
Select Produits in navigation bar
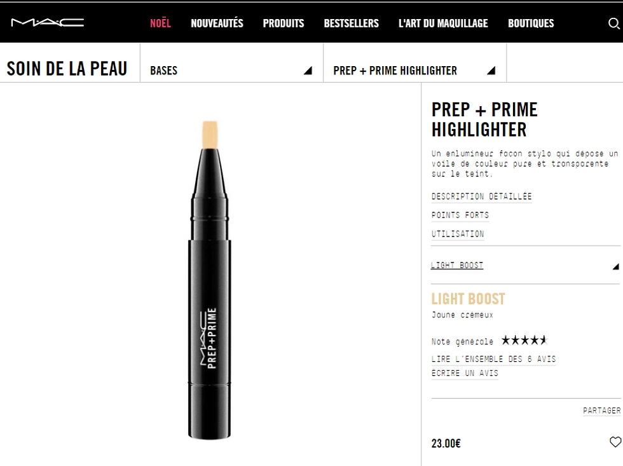point(284,24)
